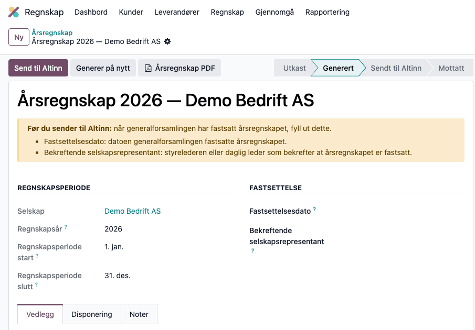Show help tooltip for Bekreftende selskapsrepresentant
This screenshot has width=475, height=330.
tap(253, 250)
